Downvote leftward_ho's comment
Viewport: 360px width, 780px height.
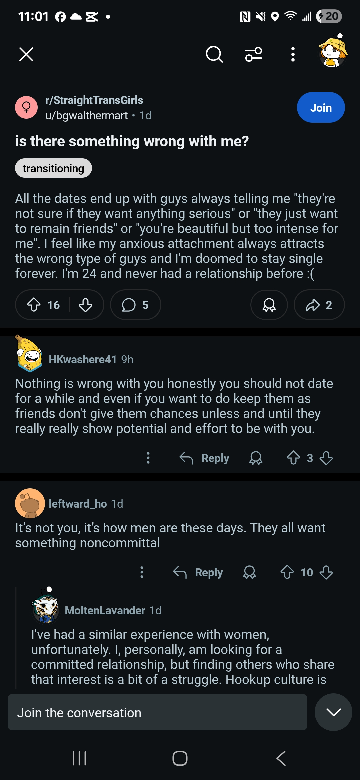(326, 572)
